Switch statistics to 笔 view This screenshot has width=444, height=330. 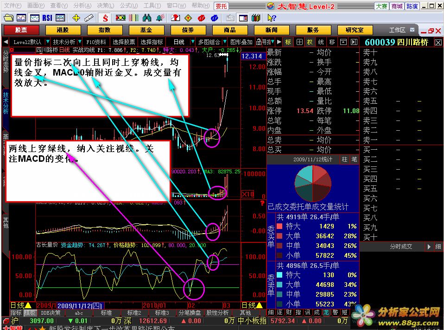point(354,159)
